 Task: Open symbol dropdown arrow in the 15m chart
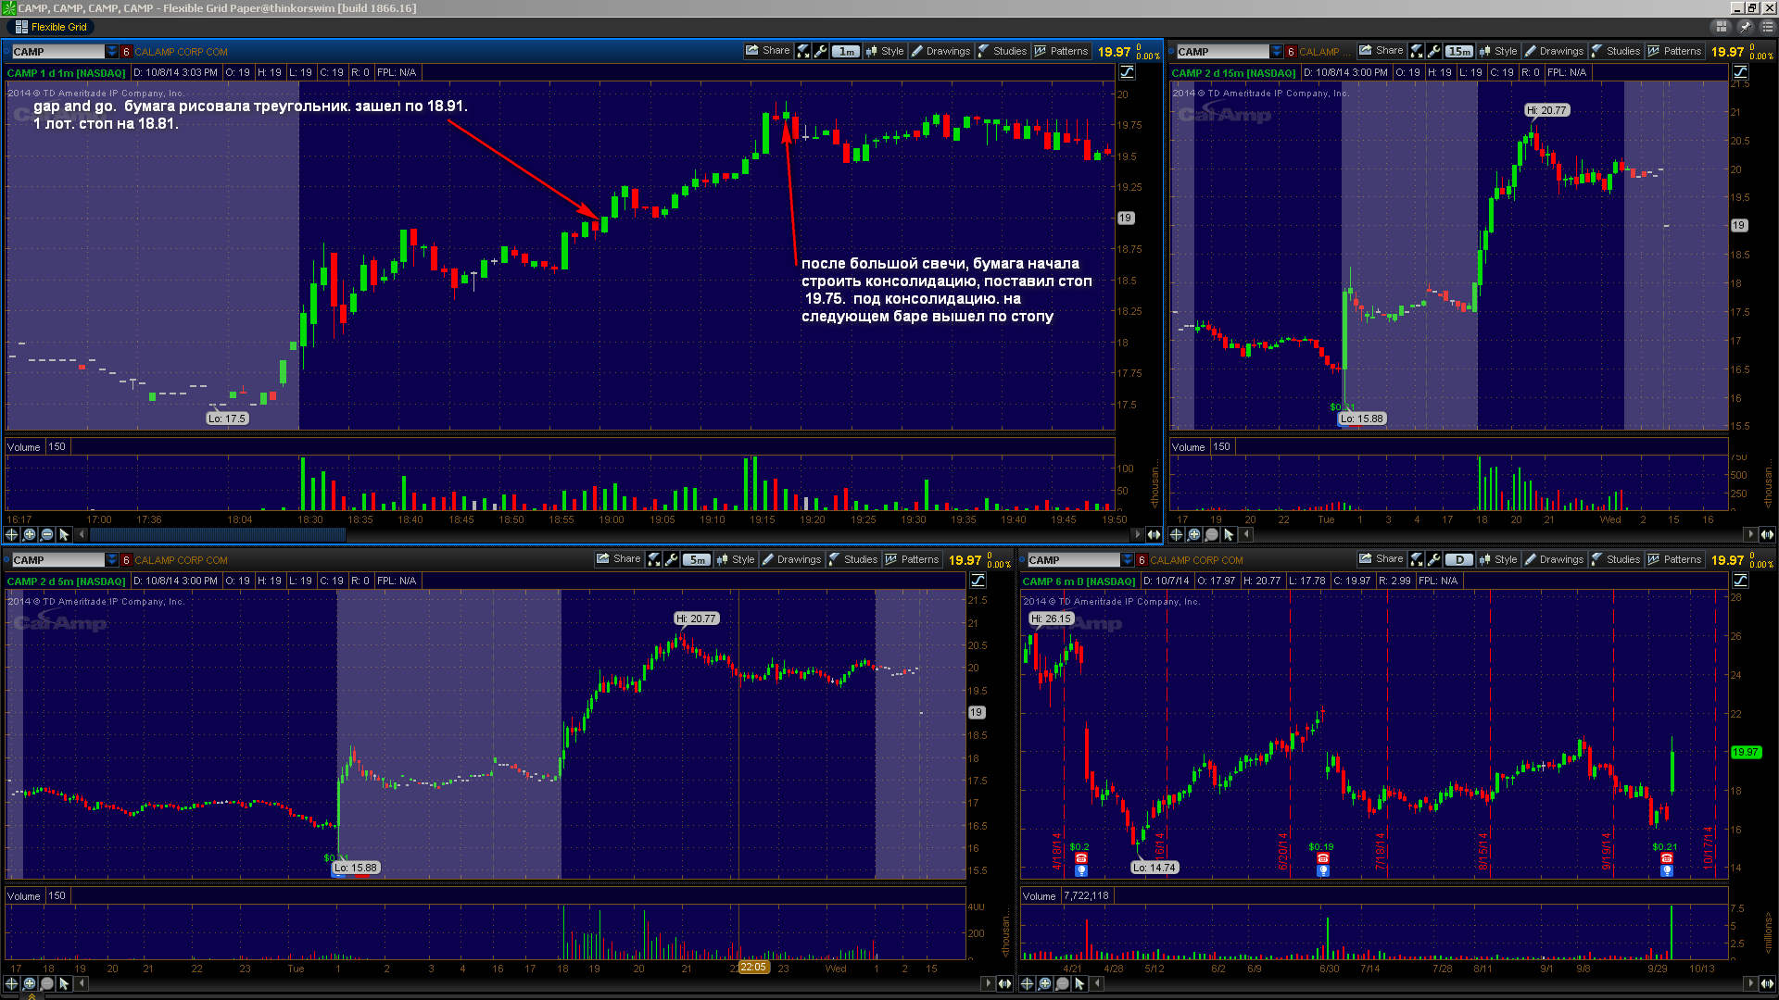[1277, 52]
